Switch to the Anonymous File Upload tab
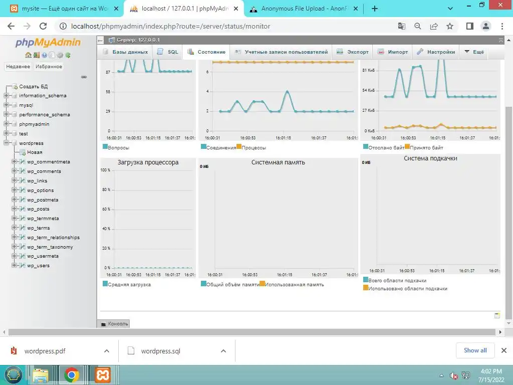513x385 pixels. click(304, 9)
